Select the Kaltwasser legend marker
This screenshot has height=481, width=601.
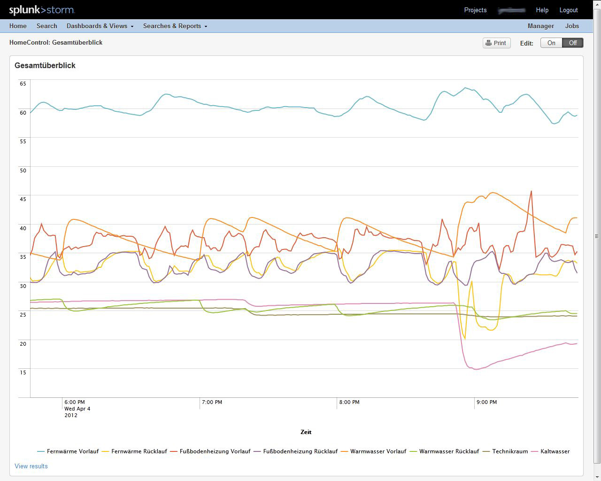pos(534,451)
